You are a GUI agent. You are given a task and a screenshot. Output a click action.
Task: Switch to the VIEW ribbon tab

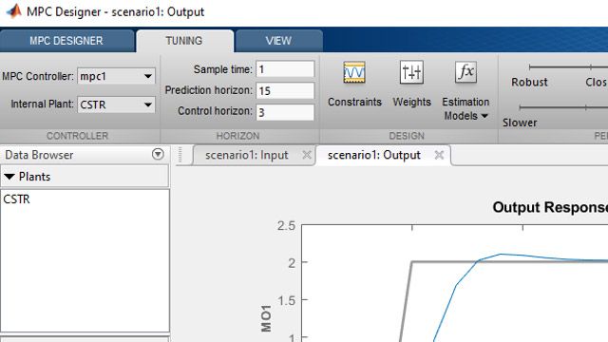[x=278, y=41]
